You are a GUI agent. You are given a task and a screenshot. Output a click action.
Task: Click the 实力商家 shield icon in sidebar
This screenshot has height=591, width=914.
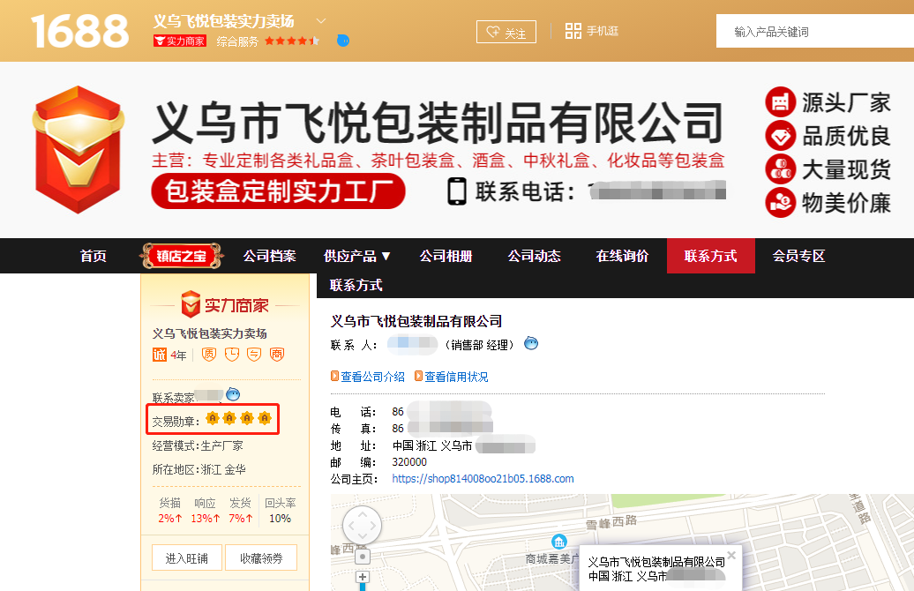tap(191, 304)
